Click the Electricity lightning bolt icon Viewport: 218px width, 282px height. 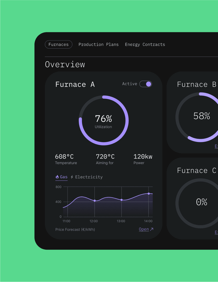[72, 177]
